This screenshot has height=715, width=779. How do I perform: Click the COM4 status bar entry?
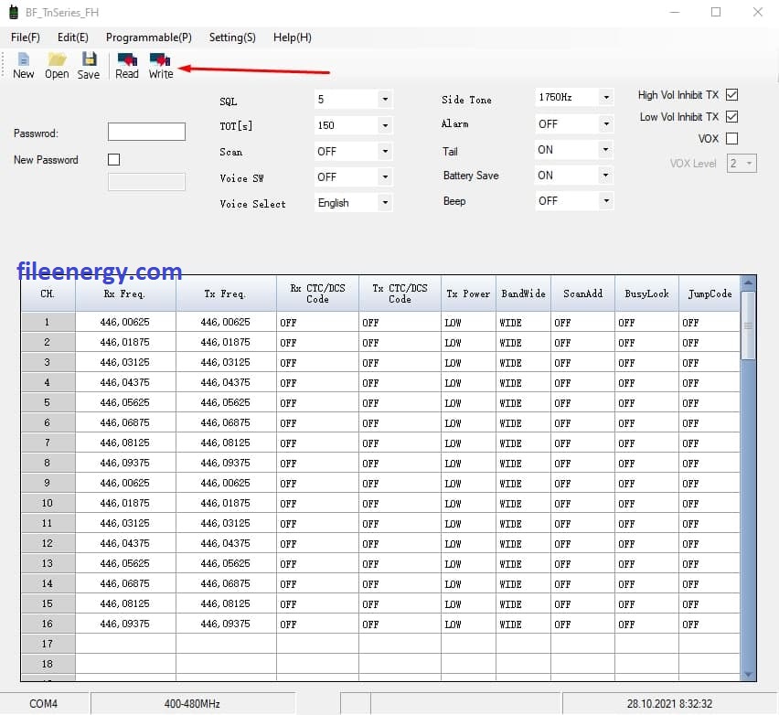coord(44,704)
